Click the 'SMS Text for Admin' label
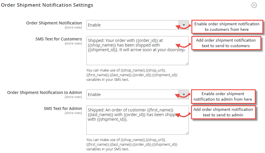Screen dimensions: 265x153 point(63,108)
